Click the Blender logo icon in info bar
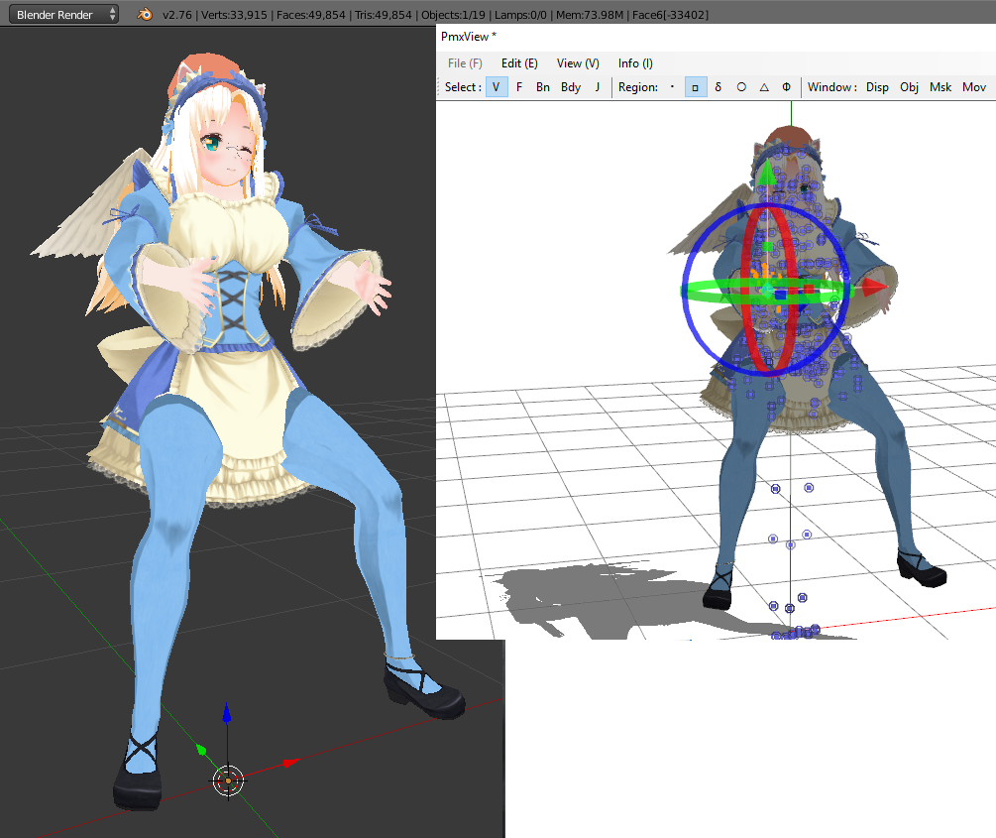Image resolution: width=996 pixels, height=838 pixels. coord(145,14)
